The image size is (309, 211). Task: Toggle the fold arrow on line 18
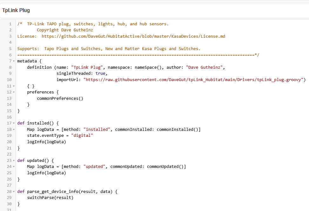point(14,130)
